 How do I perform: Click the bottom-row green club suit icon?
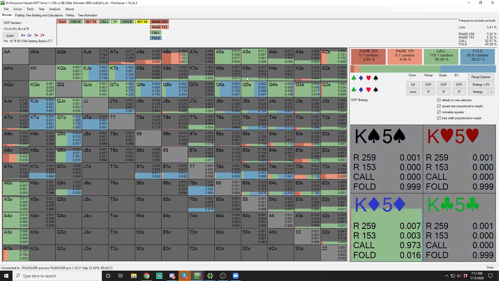354,90
